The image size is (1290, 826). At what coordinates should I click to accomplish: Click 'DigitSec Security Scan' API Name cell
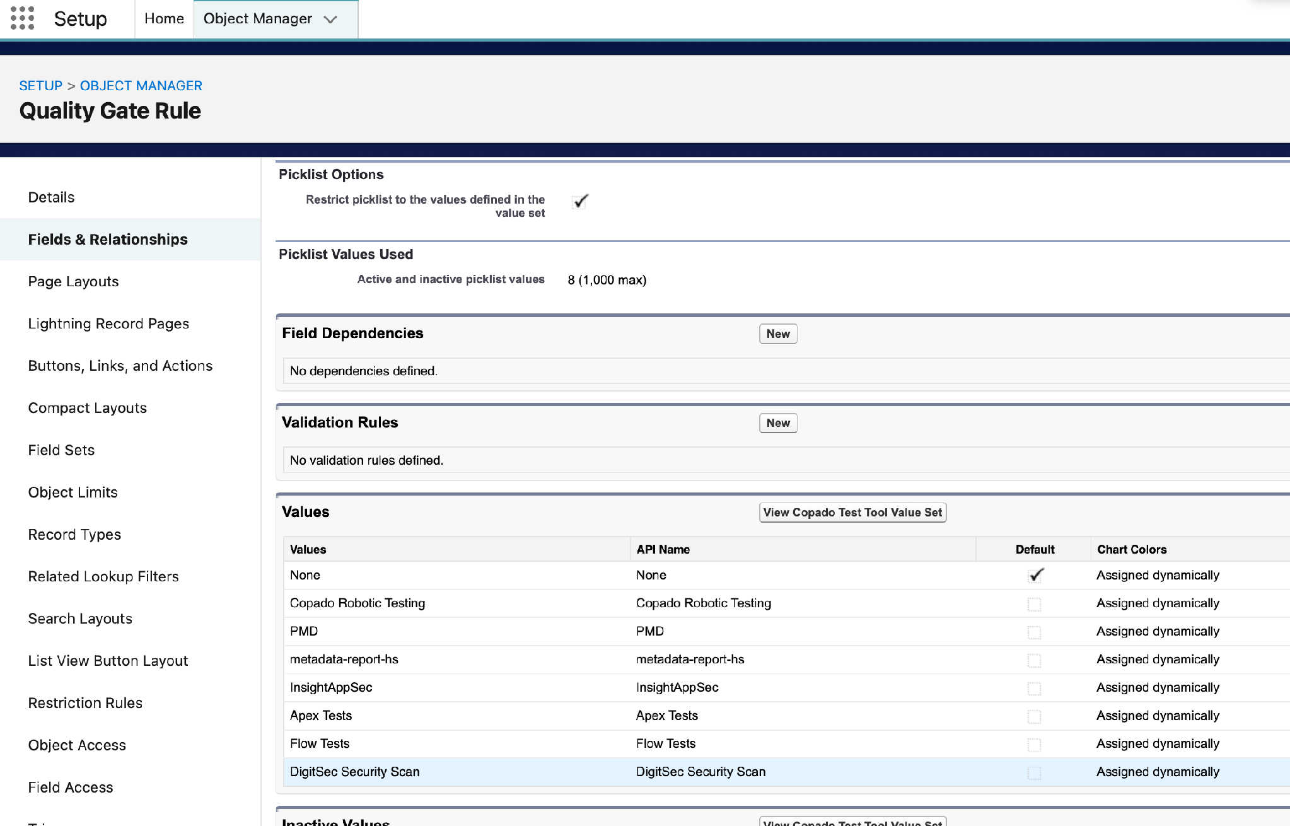[701, 772]
